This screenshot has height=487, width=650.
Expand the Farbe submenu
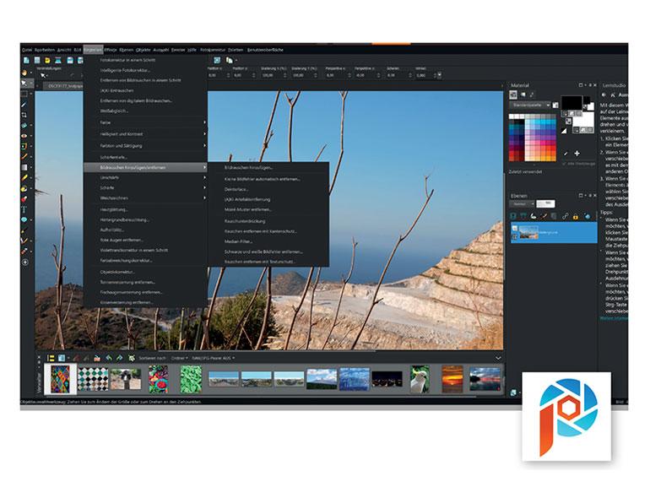point(145,122)
